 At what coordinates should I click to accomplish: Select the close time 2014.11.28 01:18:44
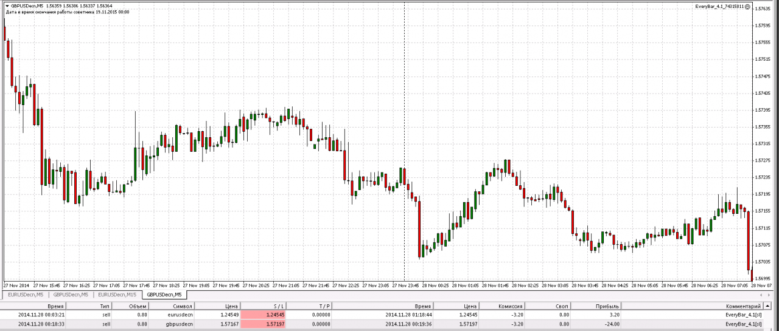tap(409, 315)
